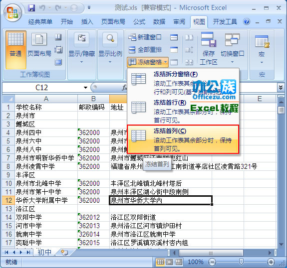Expand the formula bar
The height and width of the screenshot is (268, 287).
281,87
